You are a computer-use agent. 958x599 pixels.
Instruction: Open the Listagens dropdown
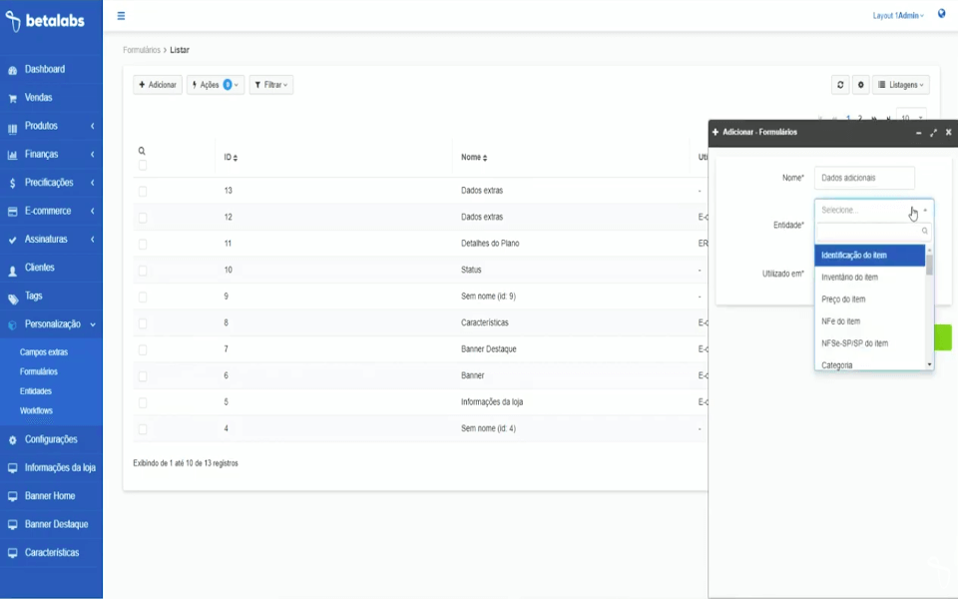click(x=901, y=85)
